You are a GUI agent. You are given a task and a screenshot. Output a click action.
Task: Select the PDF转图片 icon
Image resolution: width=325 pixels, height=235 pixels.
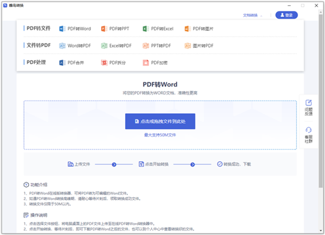tap(187, 29)
